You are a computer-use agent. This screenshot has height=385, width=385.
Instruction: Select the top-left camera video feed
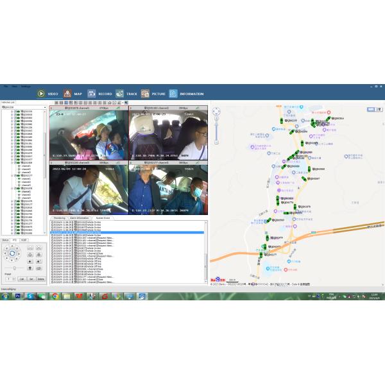click(x=89, y=135)
